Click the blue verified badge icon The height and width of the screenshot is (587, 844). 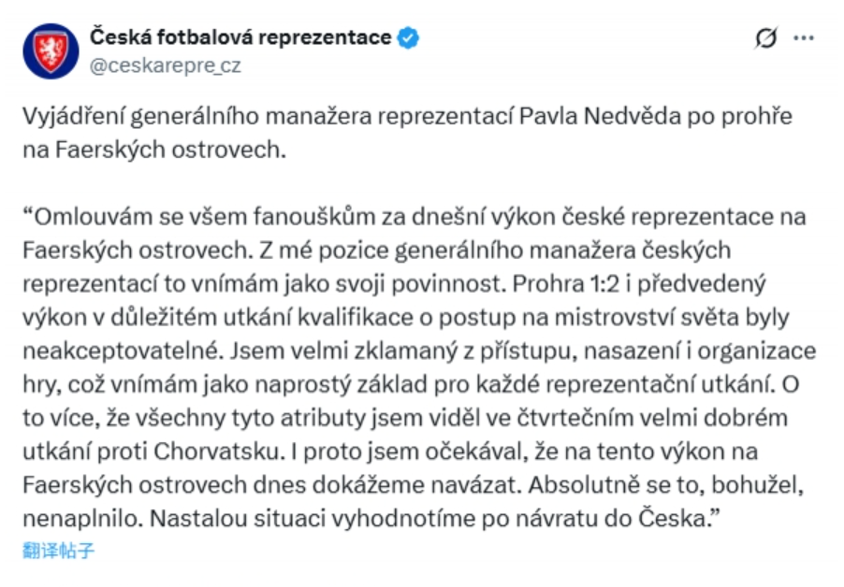coord(409,38)
